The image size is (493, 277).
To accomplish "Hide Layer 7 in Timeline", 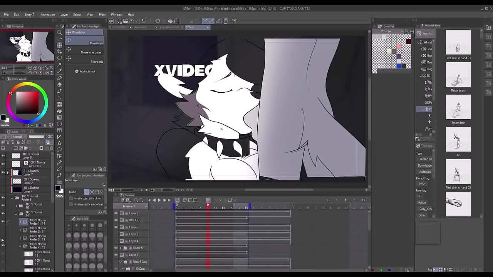I will coord(116,227).
